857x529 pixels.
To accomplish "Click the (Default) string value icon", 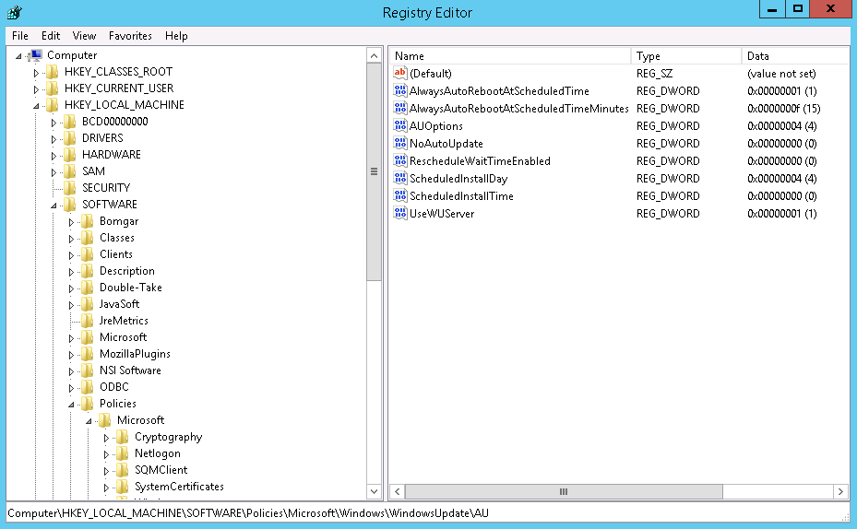I will [x=400, y=73].
